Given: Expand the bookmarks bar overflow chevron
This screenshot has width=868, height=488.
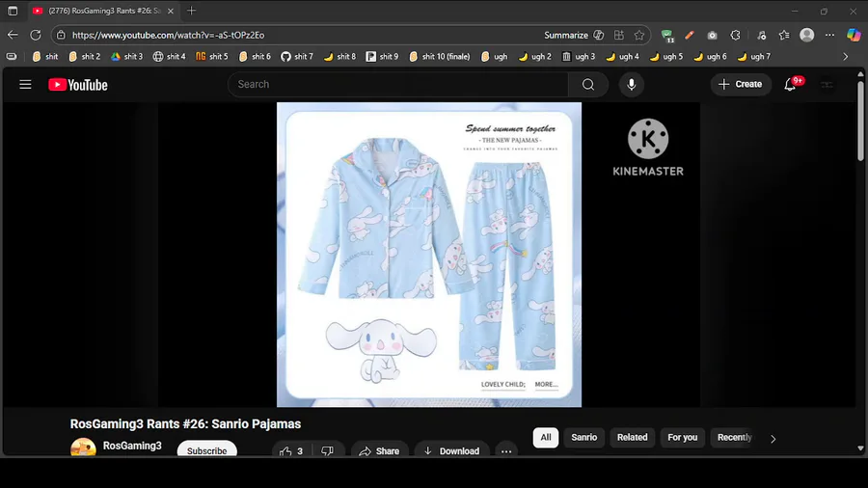Looking at the screenshot, I should tap(845, 57).
